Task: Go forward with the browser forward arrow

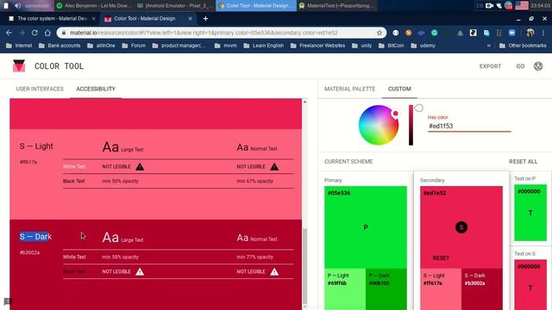Action: pyautogui.click(x=22, y=33)
